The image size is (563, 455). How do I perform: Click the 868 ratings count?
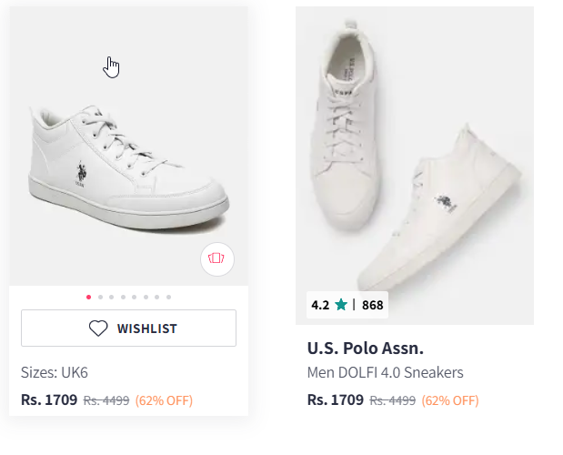point(373,305)
